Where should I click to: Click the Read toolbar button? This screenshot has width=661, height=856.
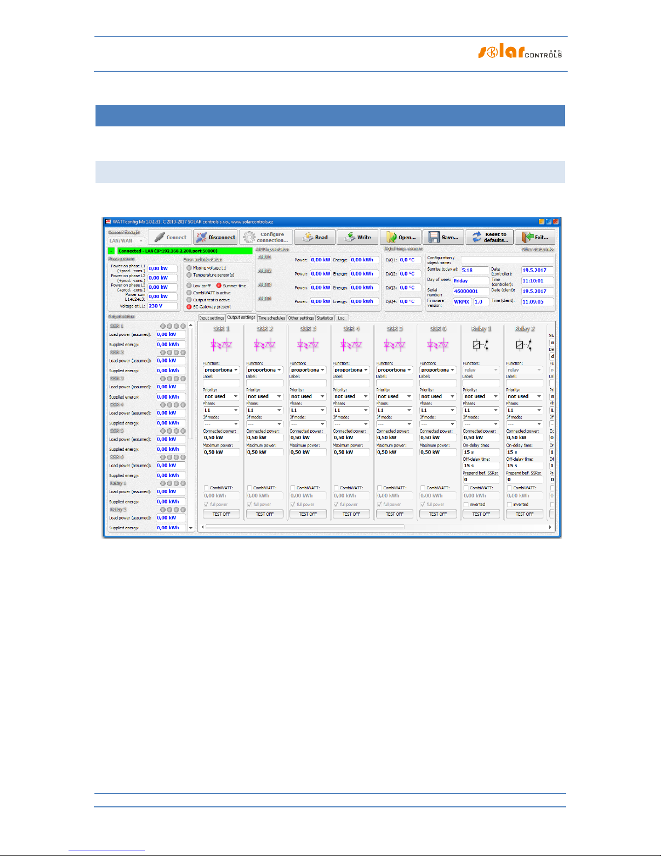pos(315,237)
